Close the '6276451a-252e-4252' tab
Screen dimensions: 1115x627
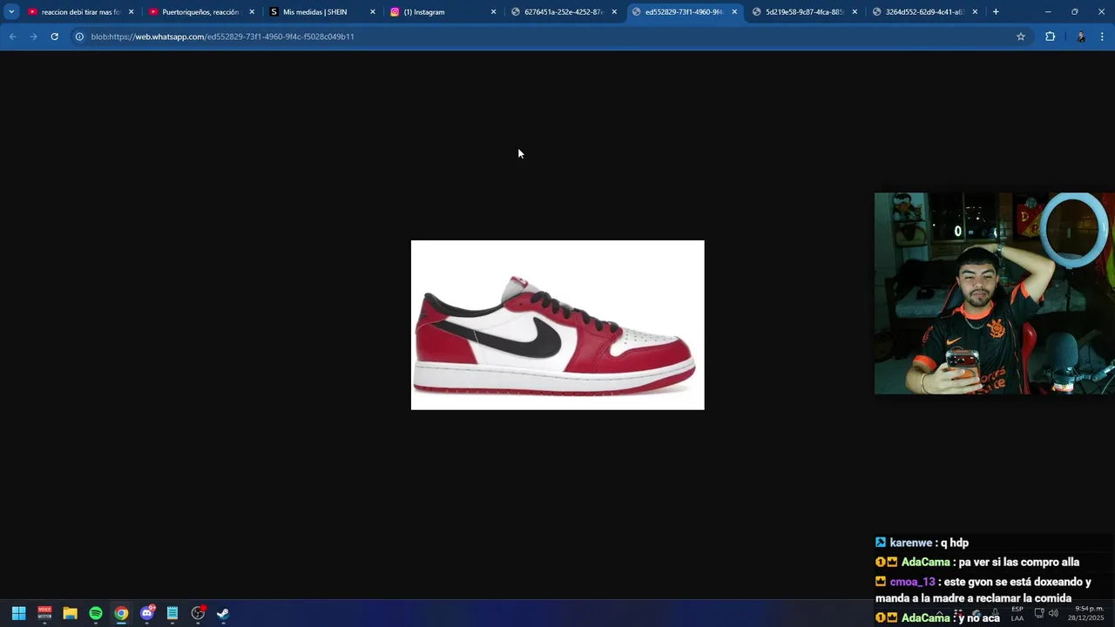613,12
